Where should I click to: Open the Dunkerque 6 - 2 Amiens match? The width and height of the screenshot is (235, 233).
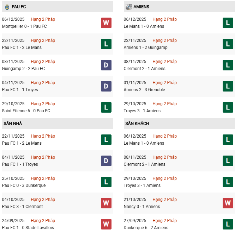[x=146, y=228]
